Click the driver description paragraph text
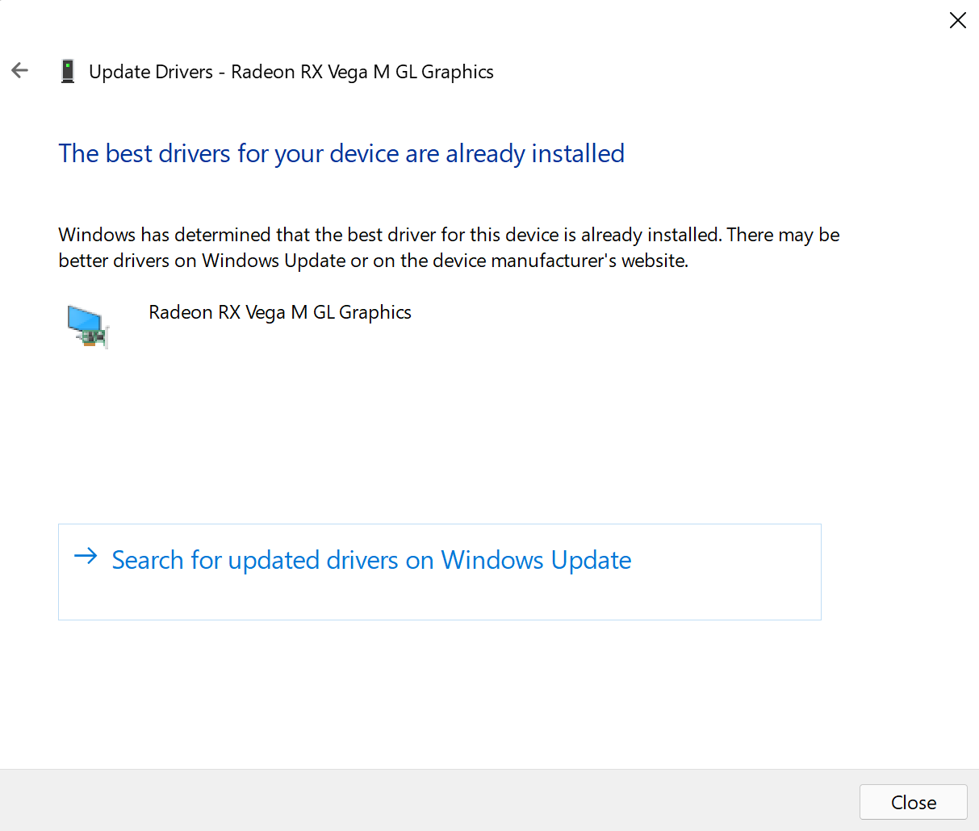Image resolution: width=979 pixels, height=831 pixels. pyautogui.click(x=448, y=247)
